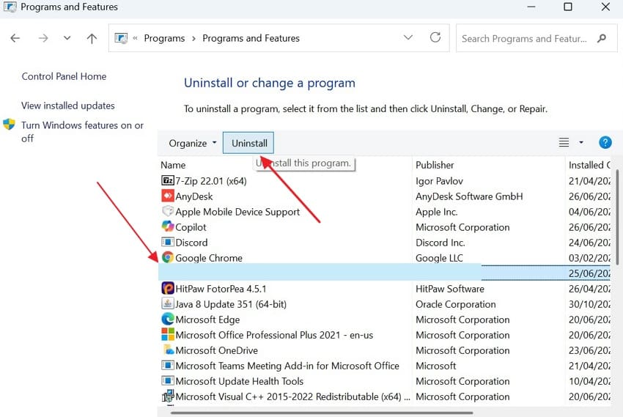Click the Apple Mobile Device Support icon

click(168, 211)
